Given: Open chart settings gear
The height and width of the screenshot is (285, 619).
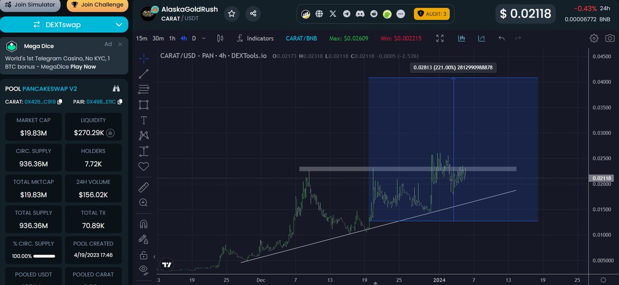Looking at the screenshot, I should [594, 38].
